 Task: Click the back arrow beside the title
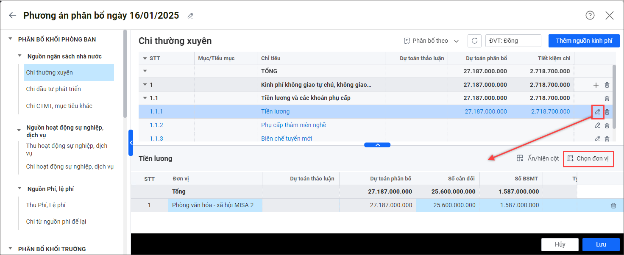click(12, 16)
